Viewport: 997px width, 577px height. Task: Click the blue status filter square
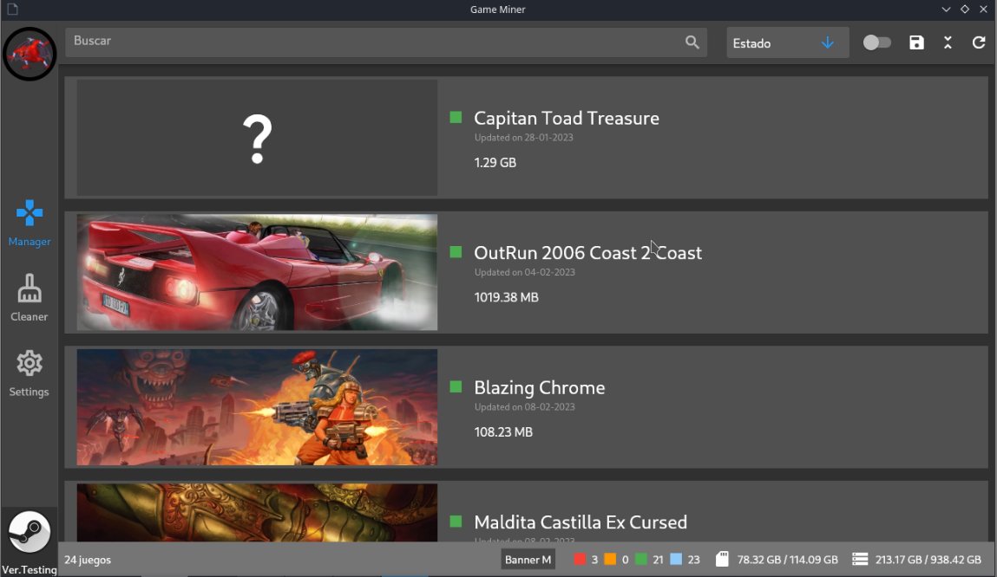click(x=676, y=559)
